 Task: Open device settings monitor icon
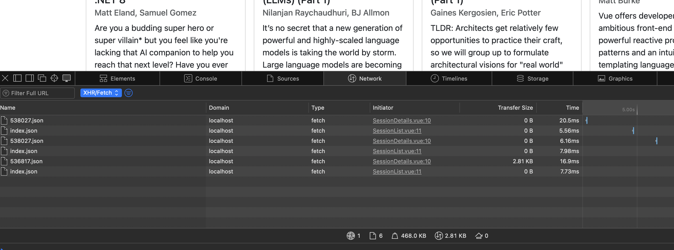click(67, 78)
